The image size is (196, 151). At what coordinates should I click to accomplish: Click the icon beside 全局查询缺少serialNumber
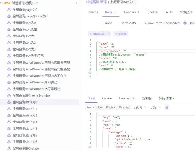(9, 95)
